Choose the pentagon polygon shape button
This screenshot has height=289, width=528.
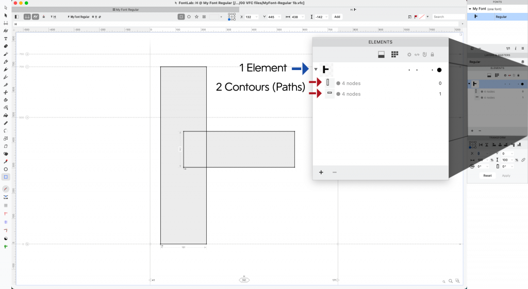[189, 16]
